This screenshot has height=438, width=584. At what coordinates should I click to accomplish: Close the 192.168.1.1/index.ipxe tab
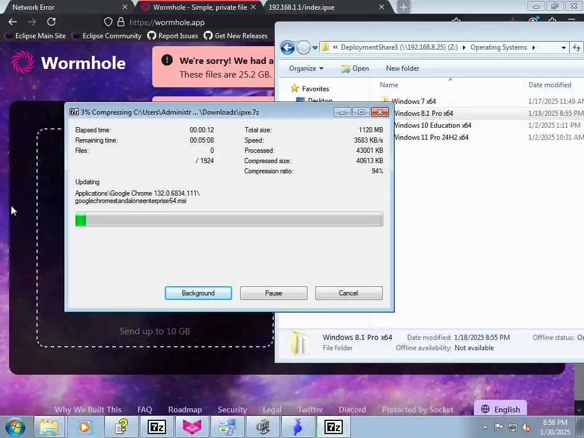coord(382,7)
